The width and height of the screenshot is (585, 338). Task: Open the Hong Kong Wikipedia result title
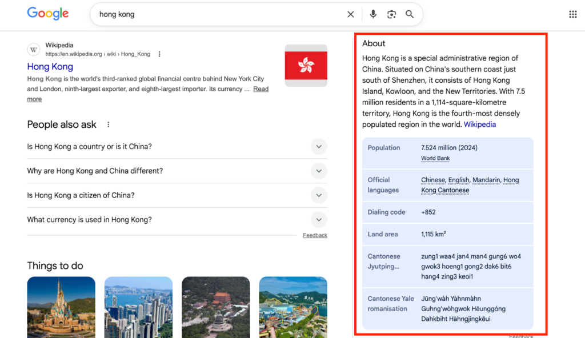point(50,66)
